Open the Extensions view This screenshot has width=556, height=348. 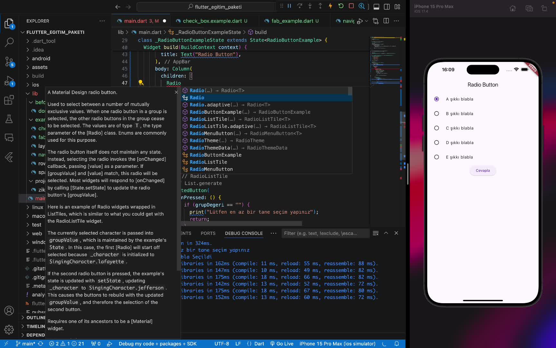coord(9,100)
